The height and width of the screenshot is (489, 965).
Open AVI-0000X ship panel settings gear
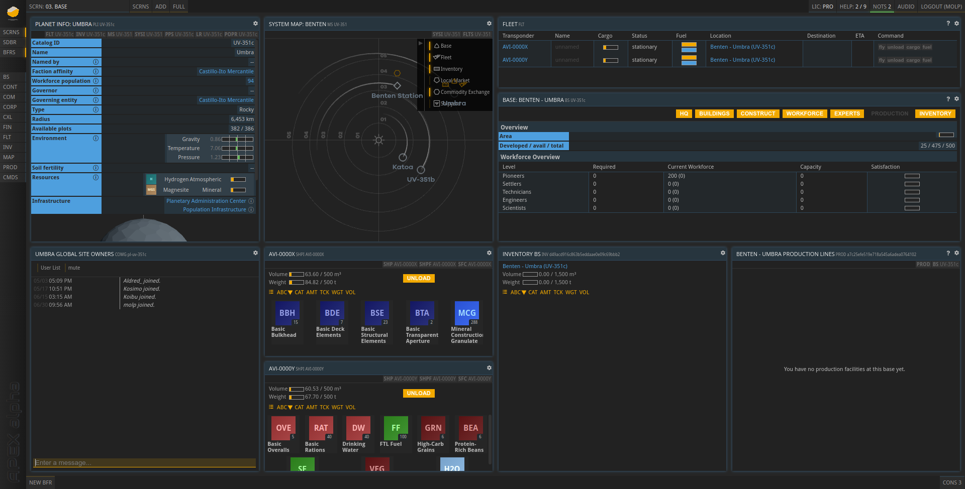[489, 254]
